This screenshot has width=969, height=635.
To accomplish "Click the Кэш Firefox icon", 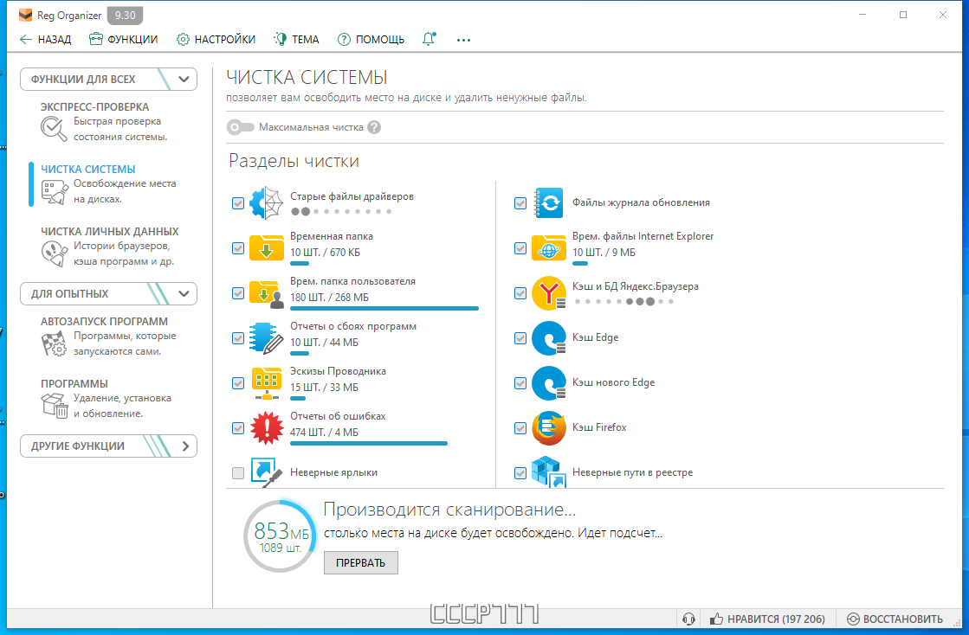I will 549,427.
